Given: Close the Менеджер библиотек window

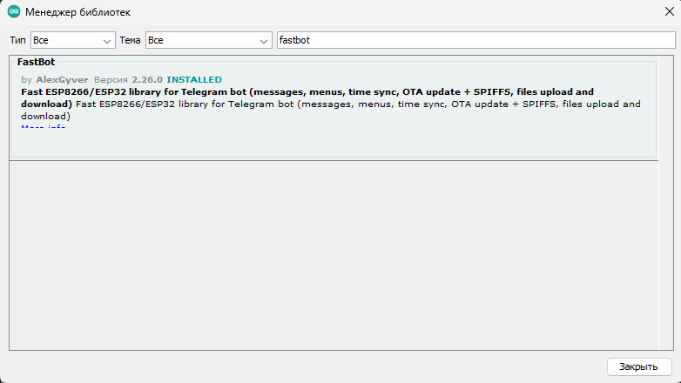Looking at the screenshot, I should tap(670, 11).
